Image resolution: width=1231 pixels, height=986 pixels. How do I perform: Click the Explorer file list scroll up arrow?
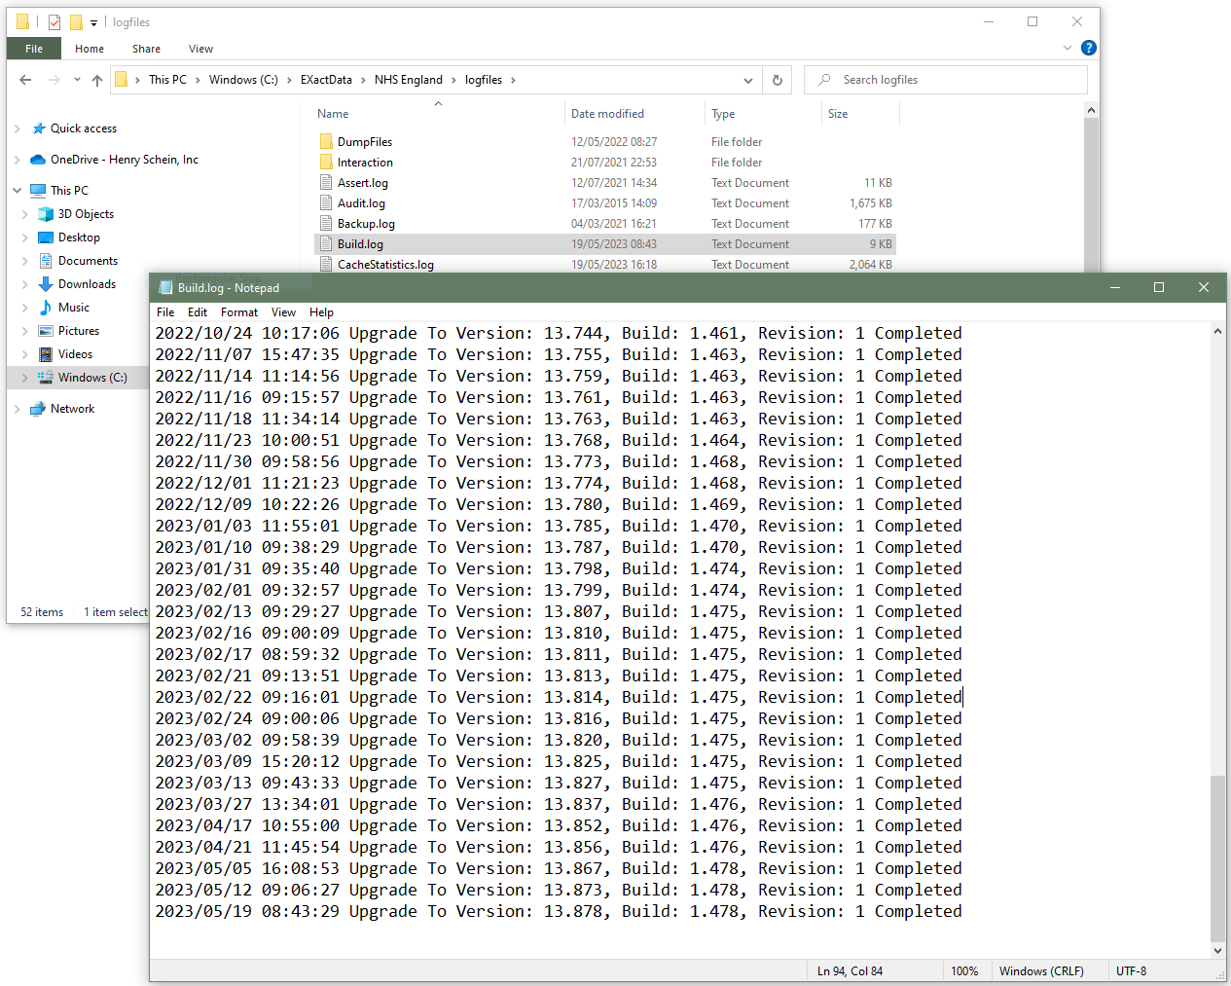1091,110
